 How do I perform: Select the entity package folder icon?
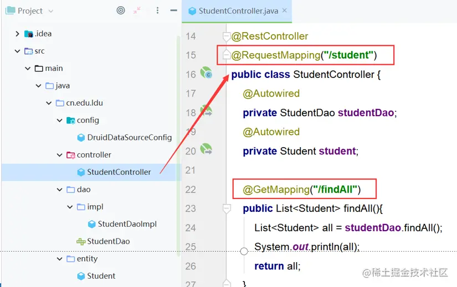[71, 259]
